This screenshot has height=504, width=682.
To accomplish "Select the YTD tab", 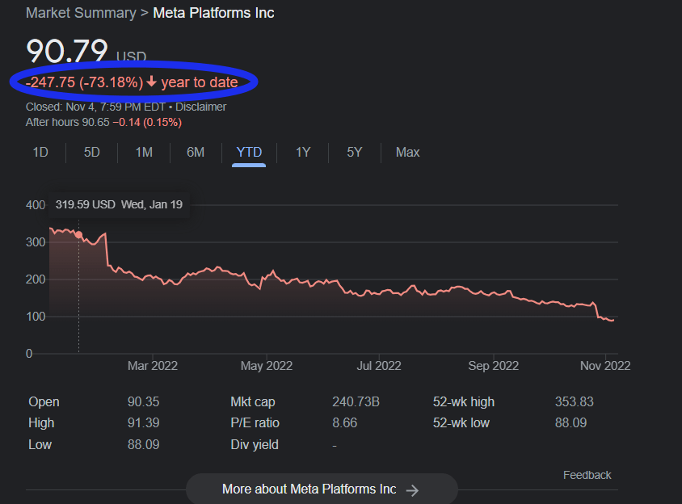I will pyautogui.click(x=249, y=153).
